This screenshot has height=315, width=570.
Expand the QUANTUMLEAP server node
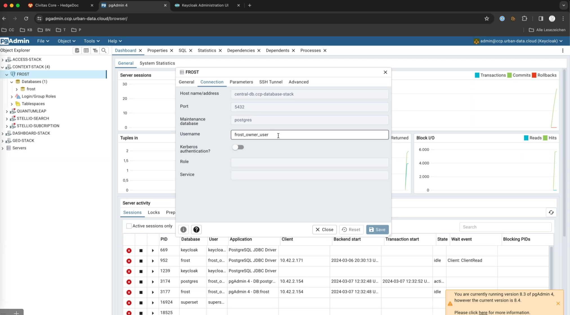point(7,111)
